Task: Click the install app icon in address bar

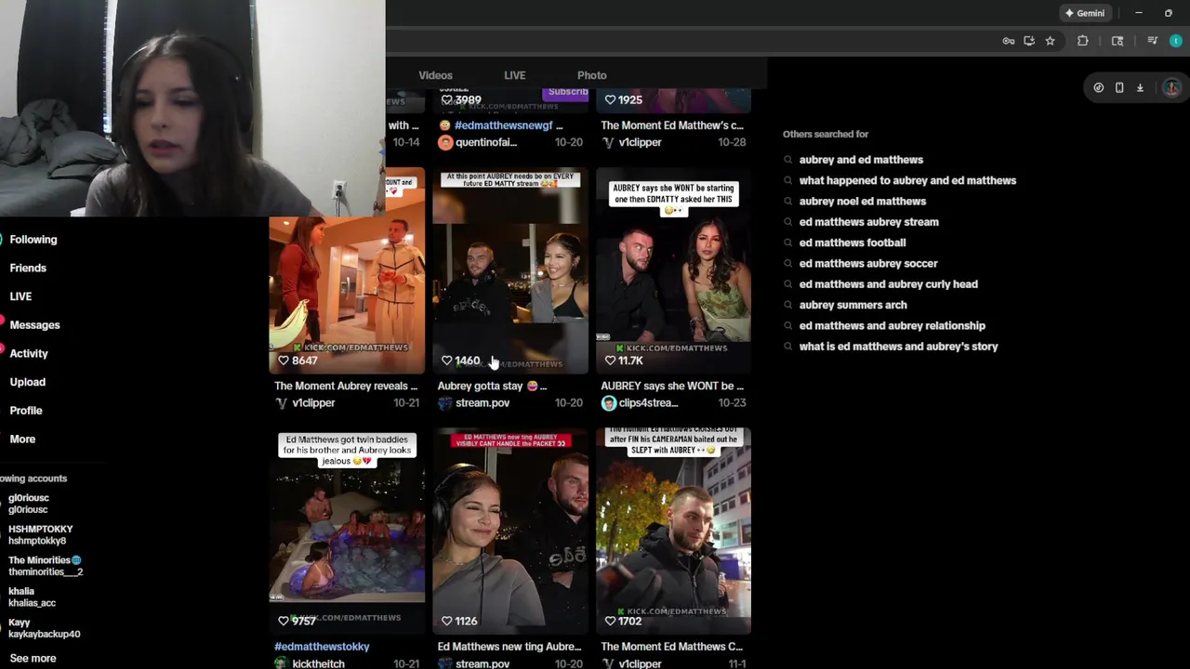Action: click(1029, 41)
